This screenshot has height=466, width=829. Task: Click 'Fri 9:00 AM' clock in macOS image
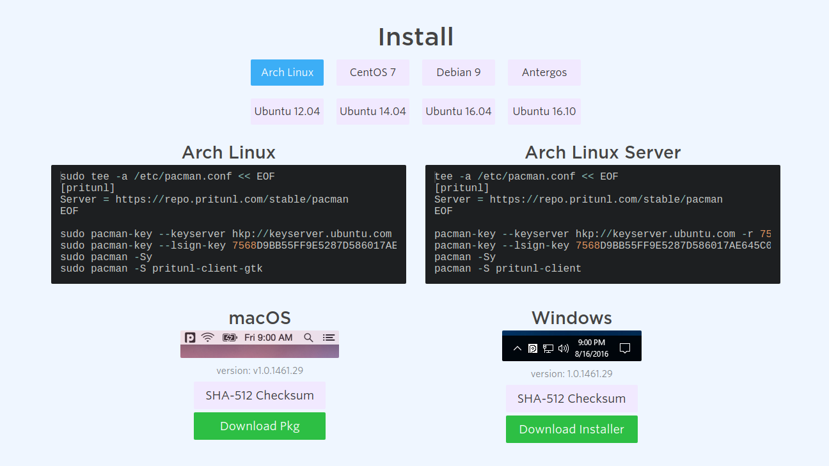tap(269, 338)
